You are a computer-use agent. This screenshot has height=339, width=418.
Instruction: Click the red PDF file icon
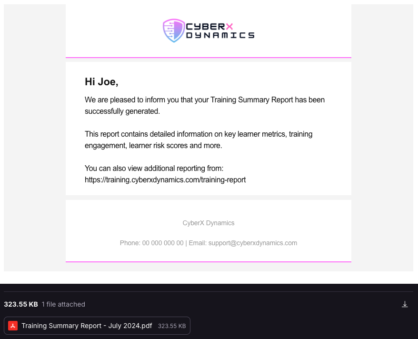point(13,326)
